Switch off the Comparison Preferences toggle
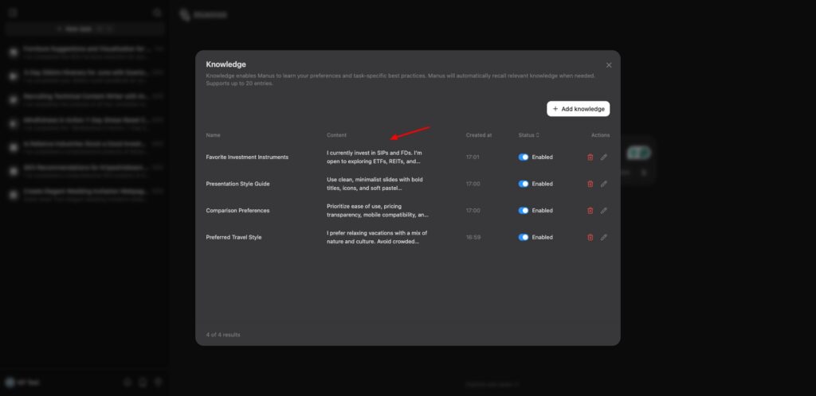This screenshot has height=396, width=816. click(524, 211)
